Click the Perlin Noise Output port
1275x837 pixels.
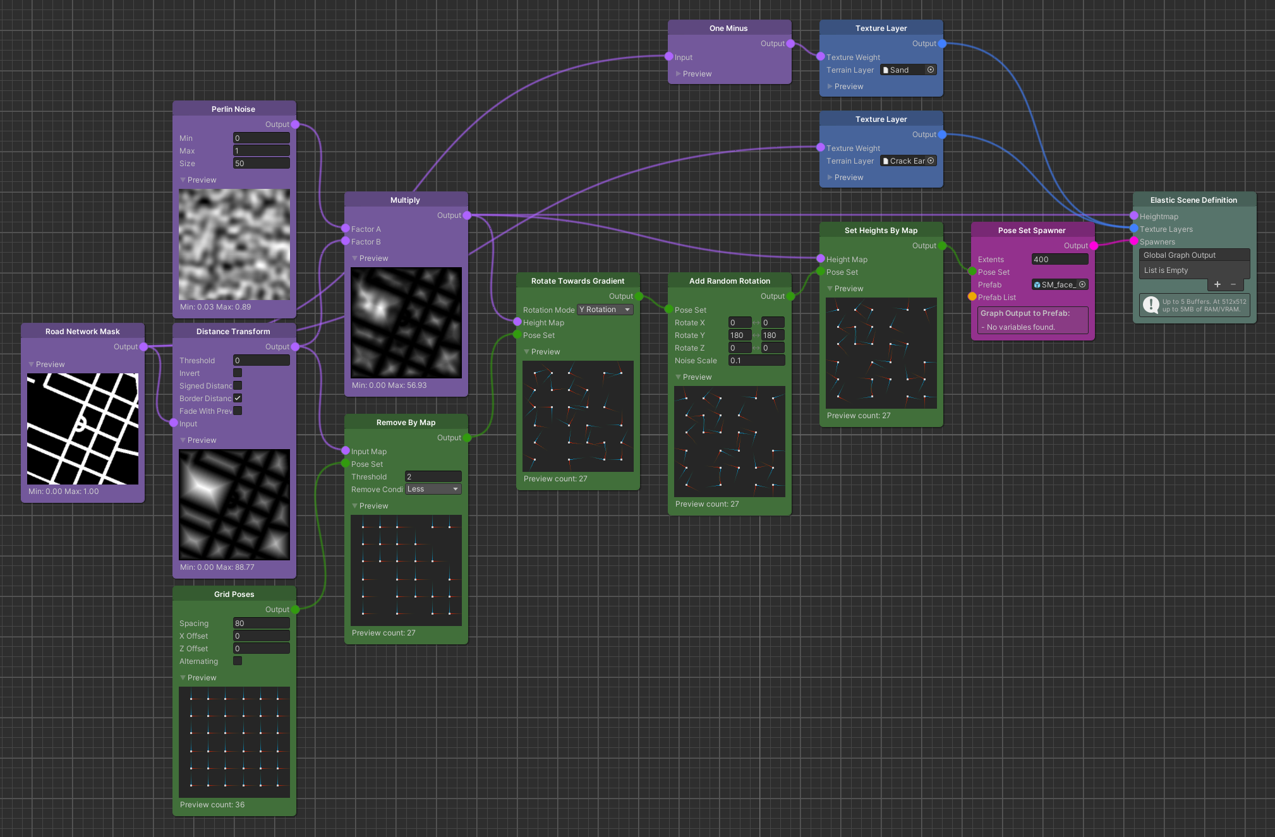295,124
